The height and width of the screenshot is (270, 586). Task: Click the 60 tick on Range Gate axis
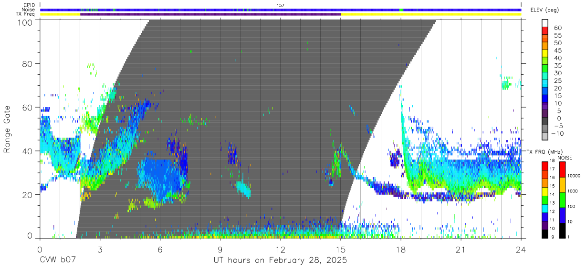(x=28, y=108)
